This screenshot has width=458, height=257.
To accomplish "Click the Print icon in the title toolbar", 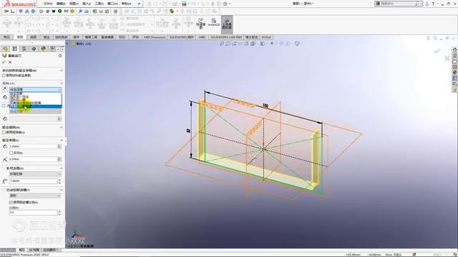I will tap(185, 4).
